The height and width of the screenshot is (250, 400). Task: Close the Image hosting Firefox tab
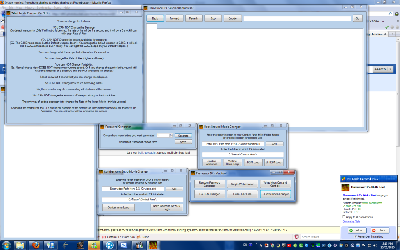[x=385, y=34]
